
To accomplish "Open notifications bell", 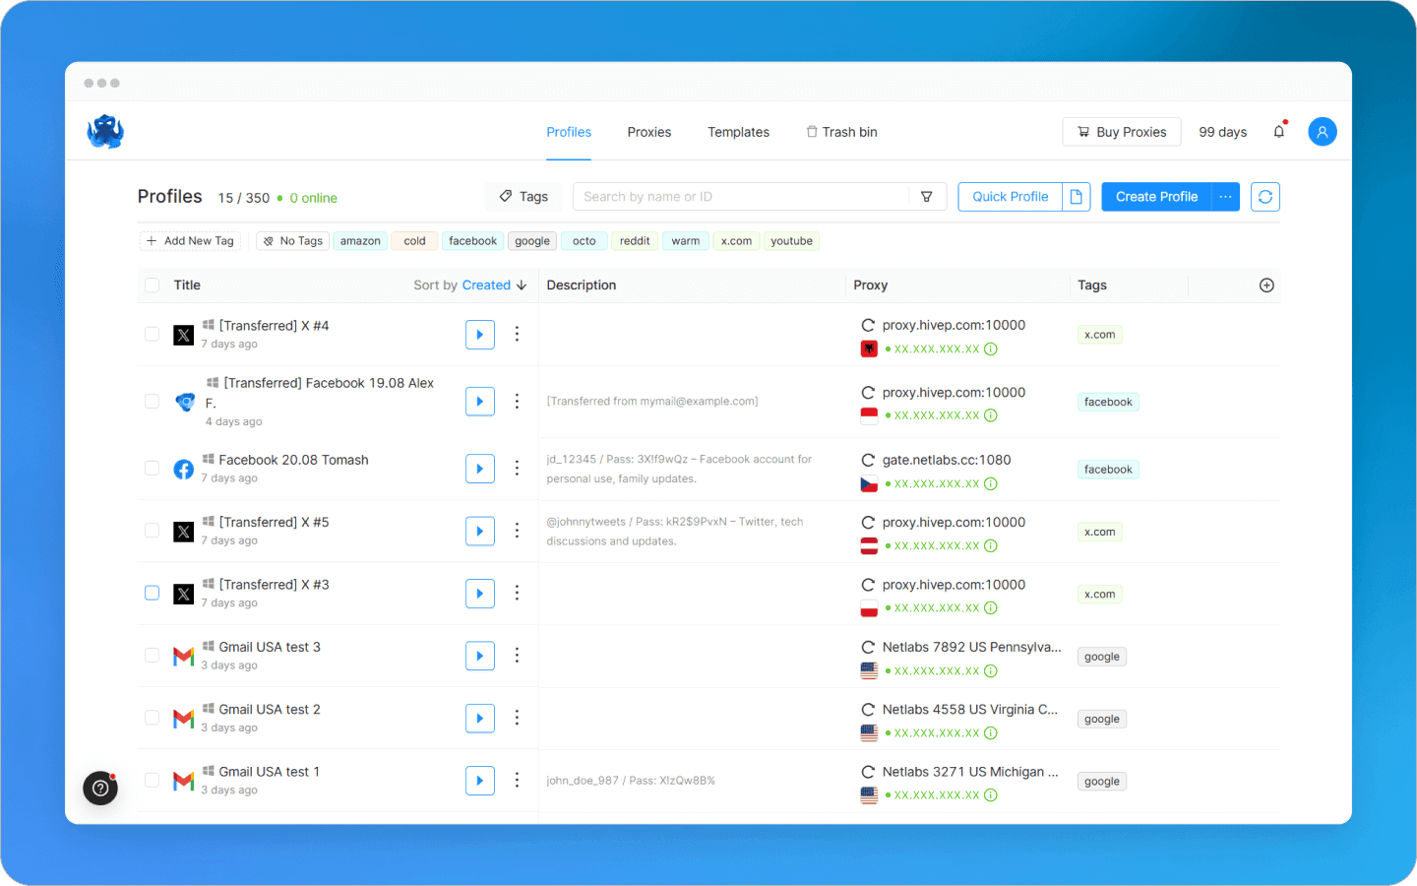I will 1279,131.
